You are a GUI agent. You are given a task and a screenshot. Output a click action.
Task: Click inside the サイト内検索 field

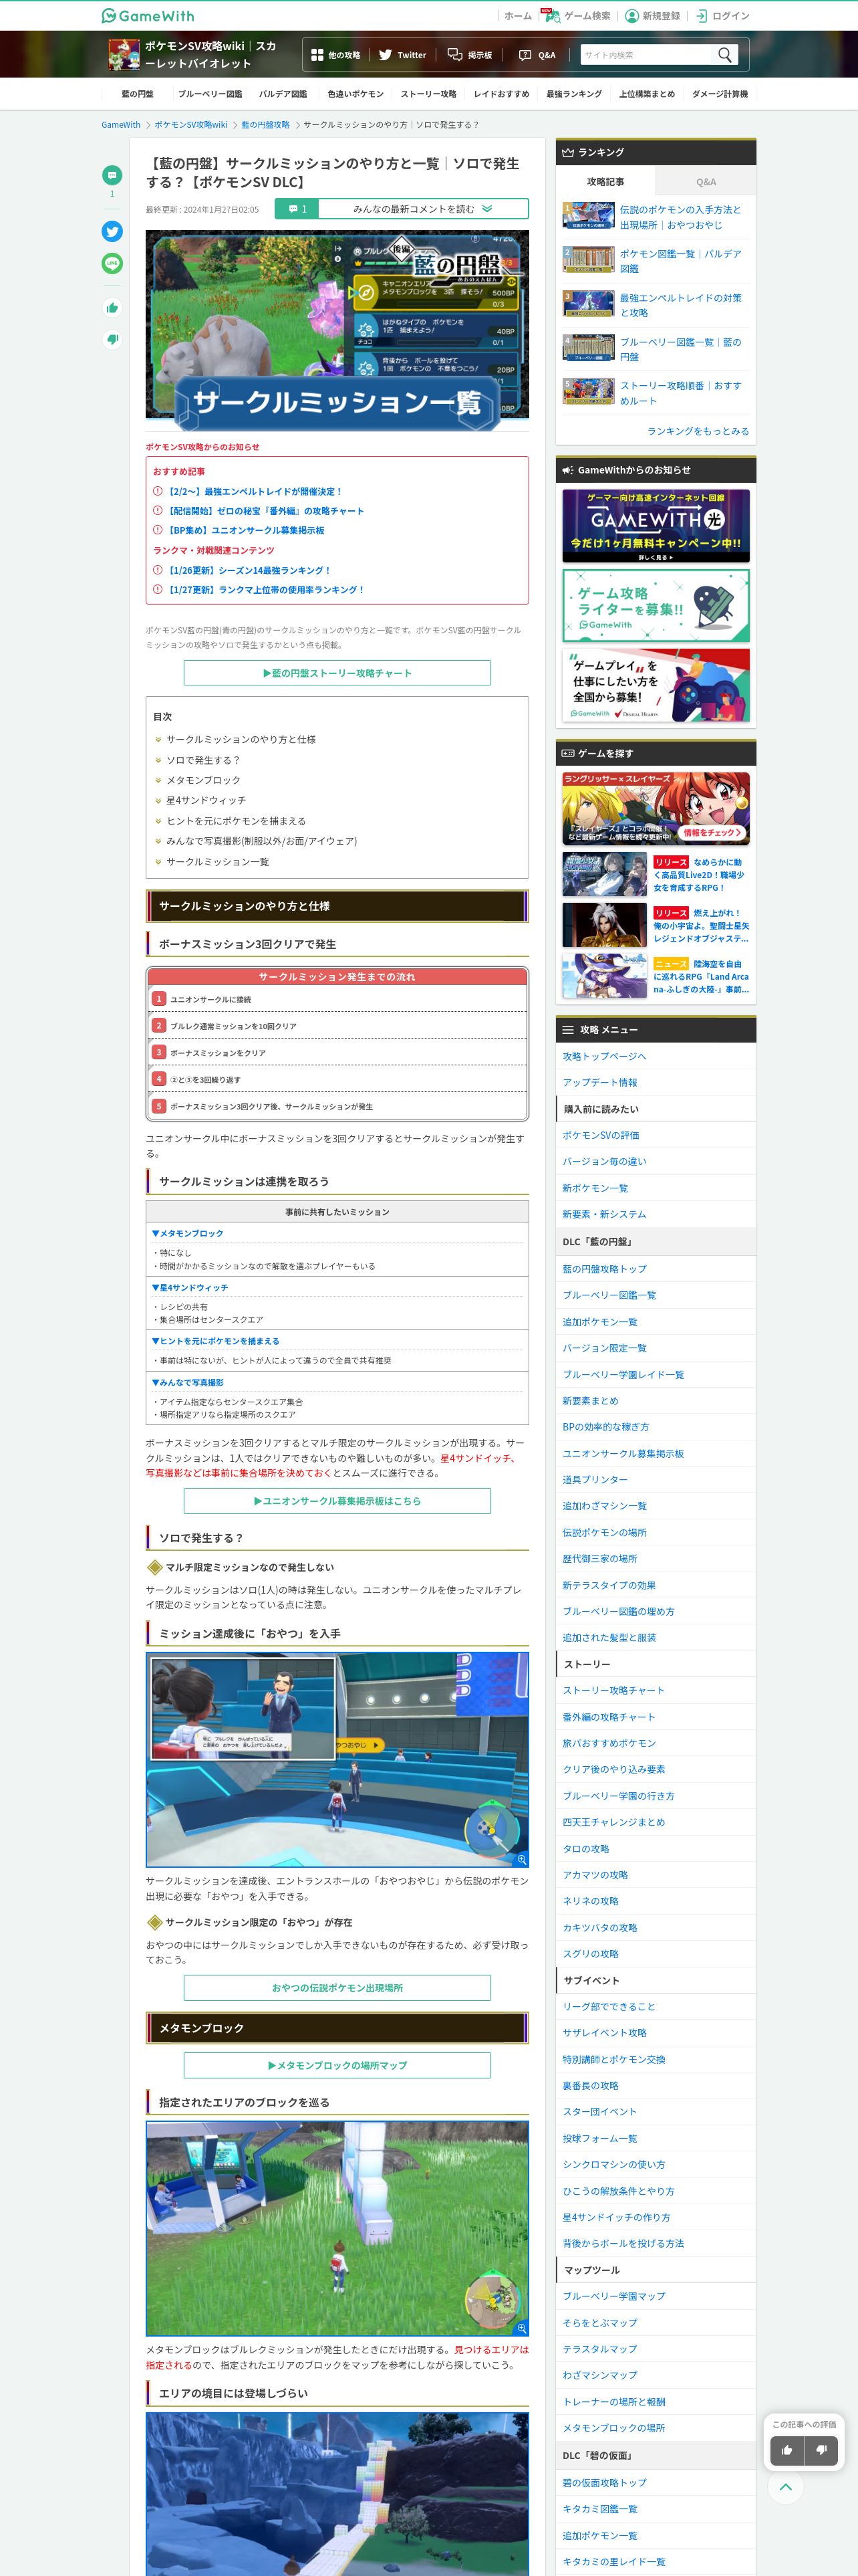tap(648, 55)
